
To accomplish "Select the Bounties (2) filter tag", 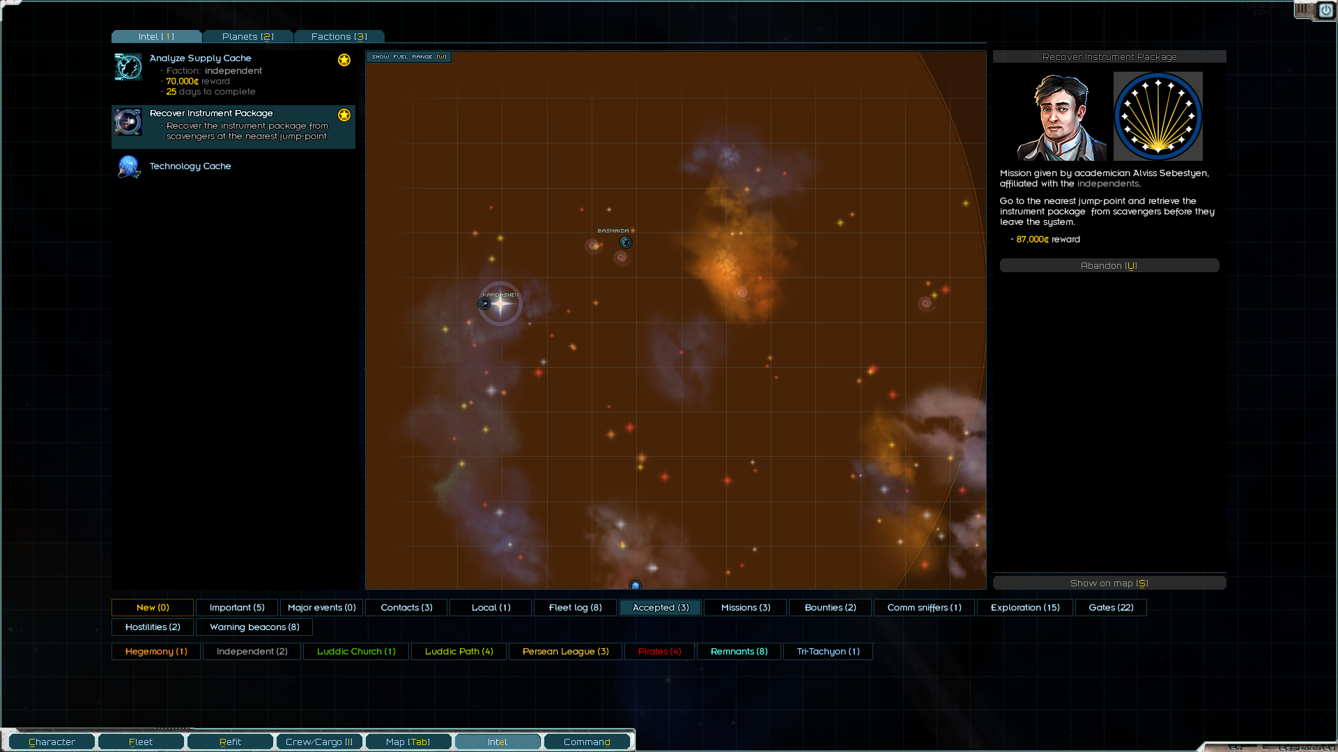I will point(830,608).
